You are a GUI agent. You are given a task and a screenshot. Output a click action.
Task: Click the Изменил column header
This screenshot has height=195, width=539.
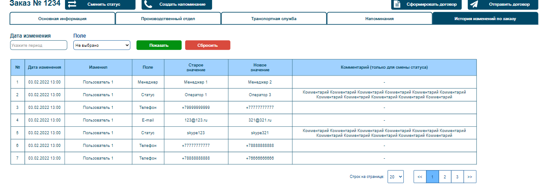(98, 67)
